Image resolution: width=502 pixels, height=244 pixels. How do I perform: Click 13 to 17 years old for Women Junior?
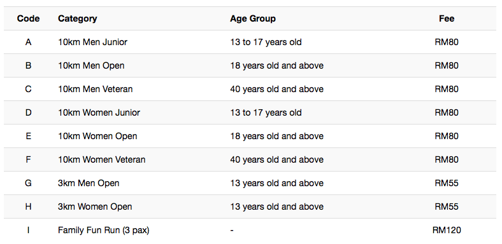(266, 112)
